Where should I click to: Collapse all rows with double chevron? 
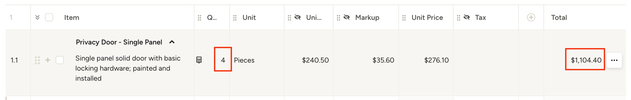(x=37, y=17)
